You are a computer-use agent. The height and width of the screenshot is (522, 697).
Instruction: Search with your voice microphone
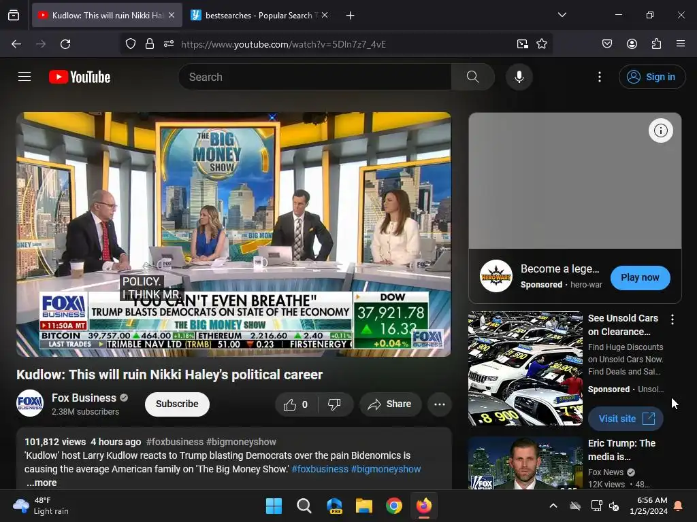point(519,77)
